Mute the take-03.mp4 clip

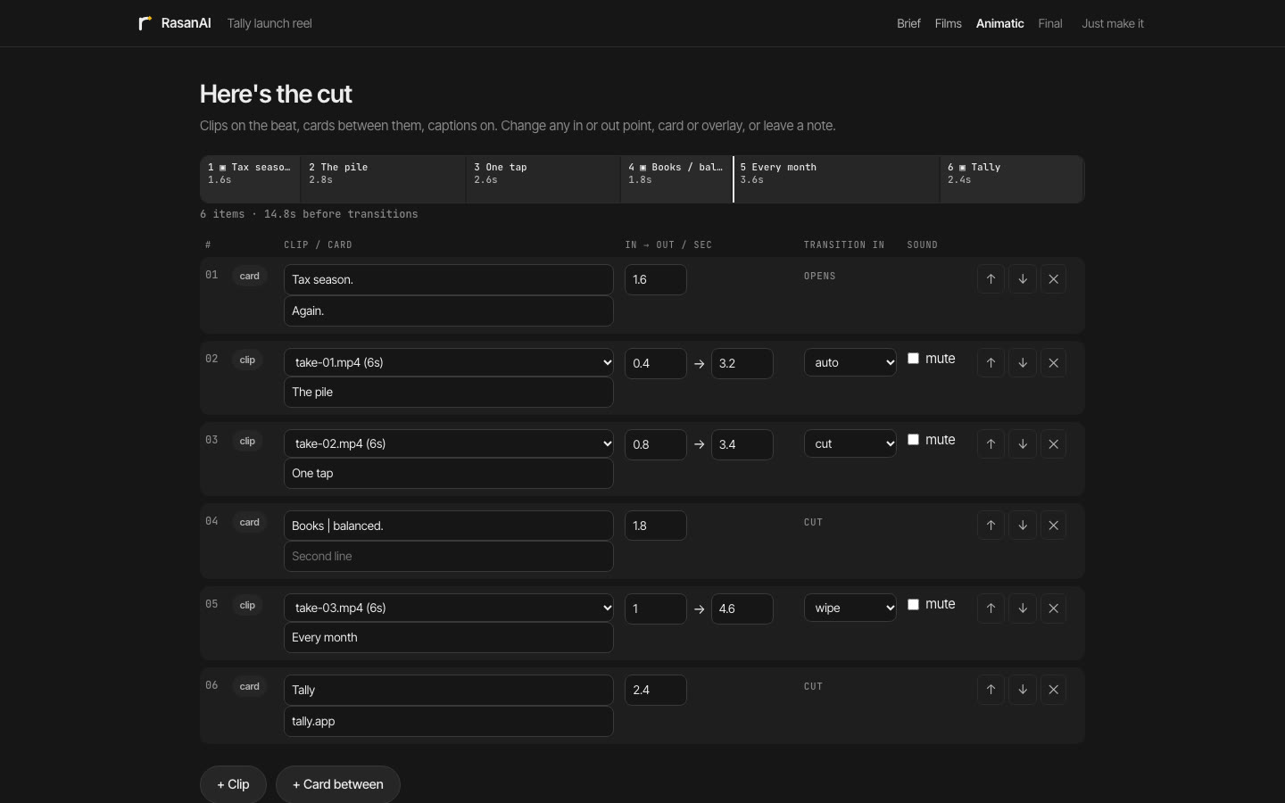913,604
